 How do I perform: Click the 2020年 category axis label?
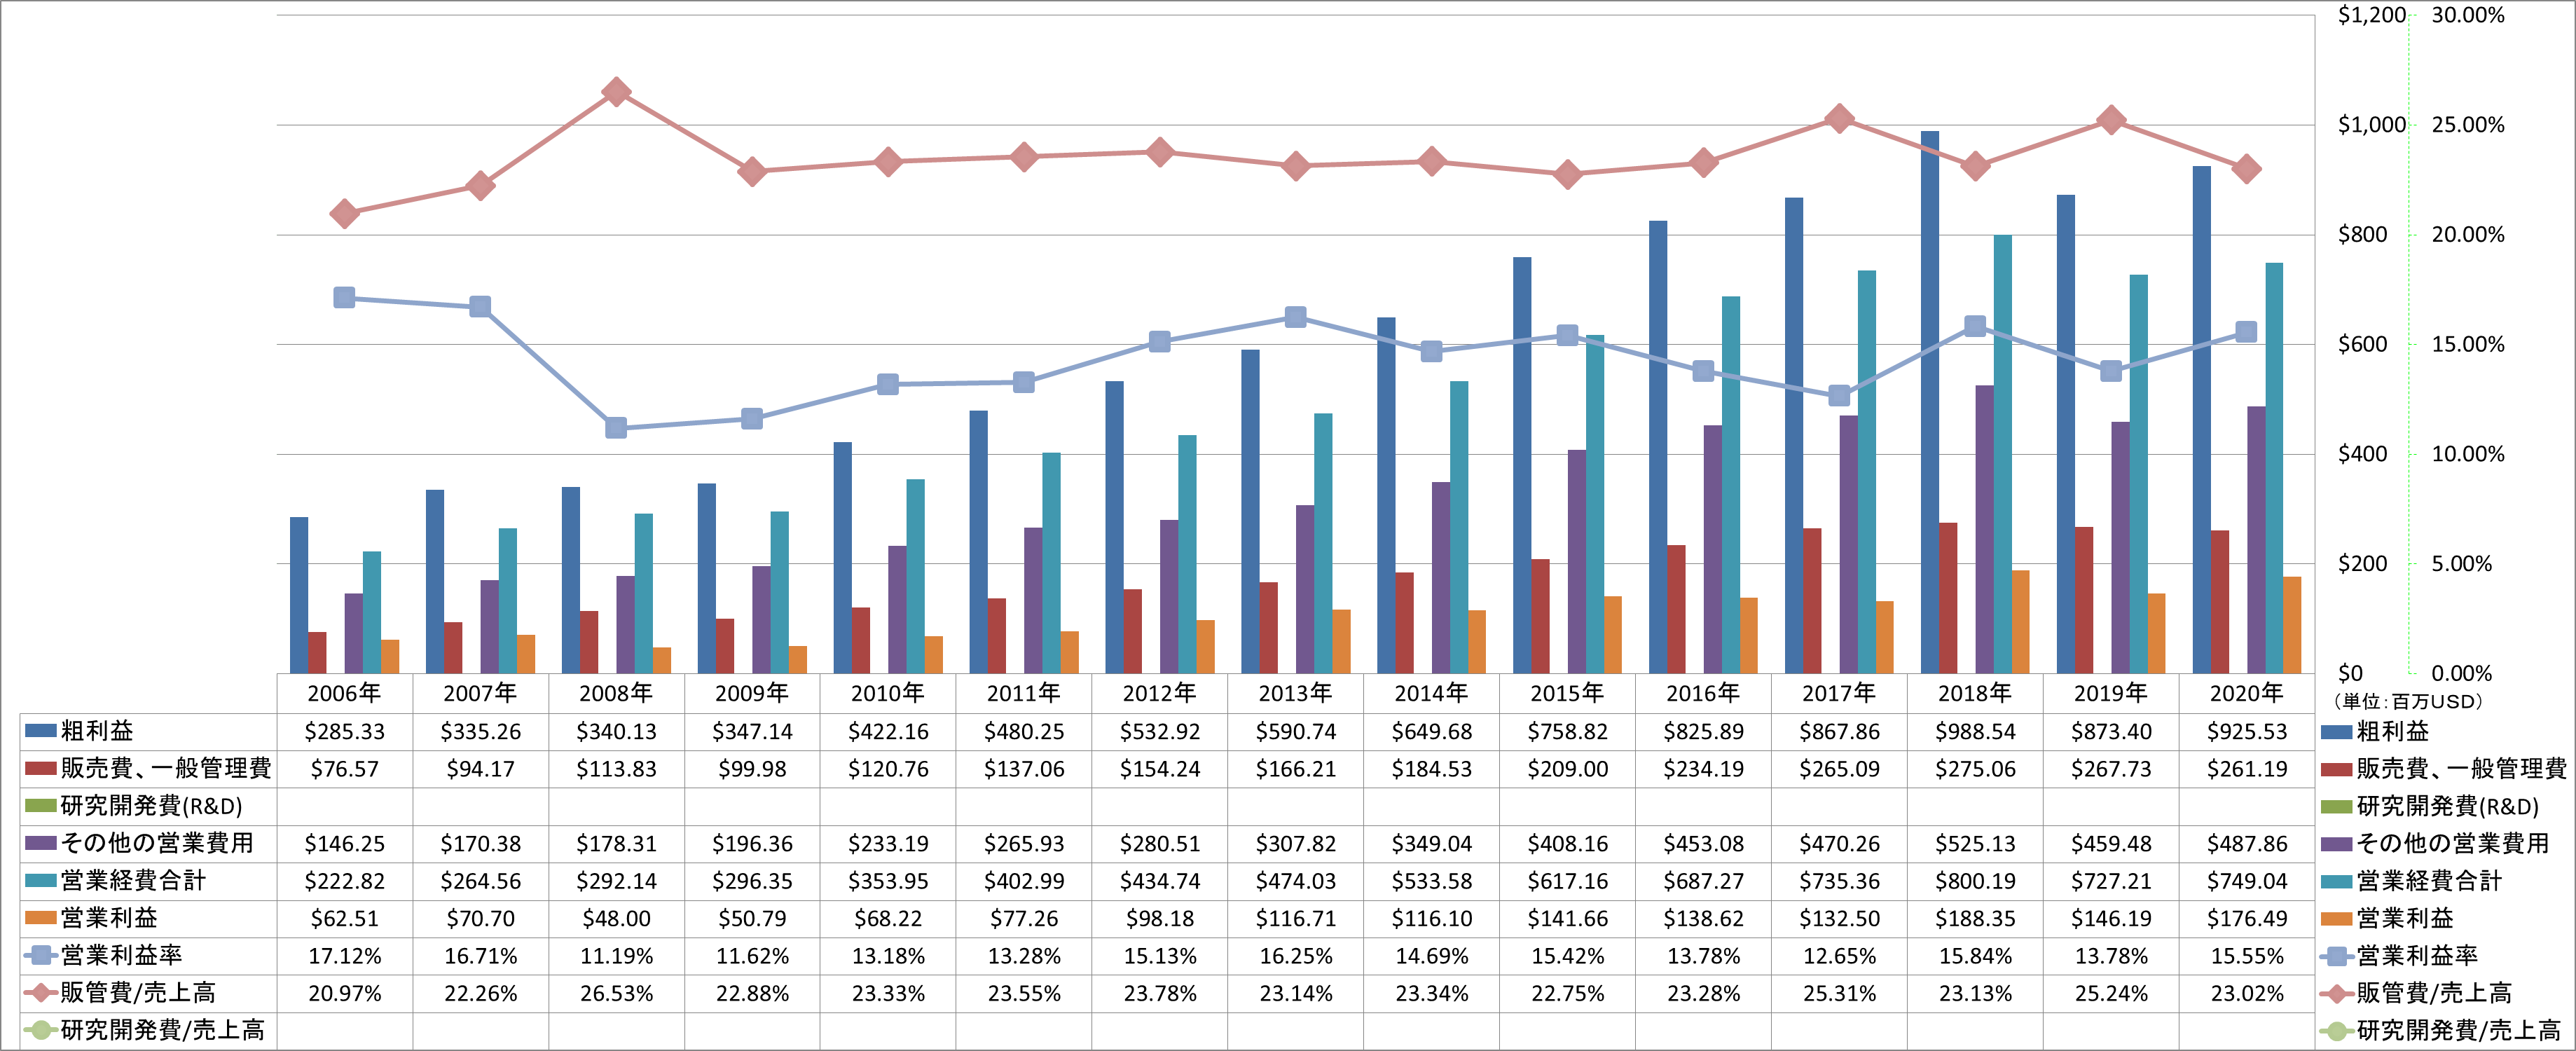coord(2246,693)
